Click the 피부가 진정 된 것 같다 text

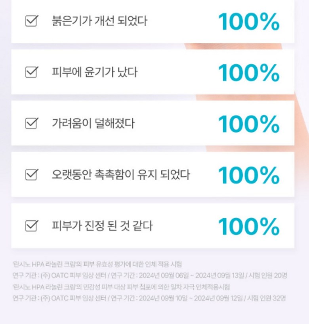pyautogui.click(x=102, y=226)
